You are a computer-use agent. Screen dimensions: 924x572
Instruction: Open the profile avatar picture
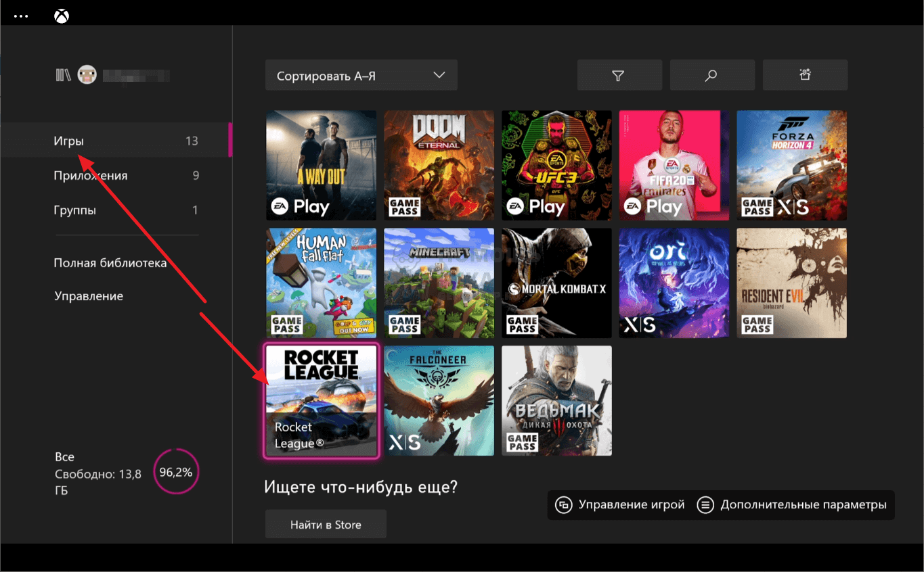point(87,75)
